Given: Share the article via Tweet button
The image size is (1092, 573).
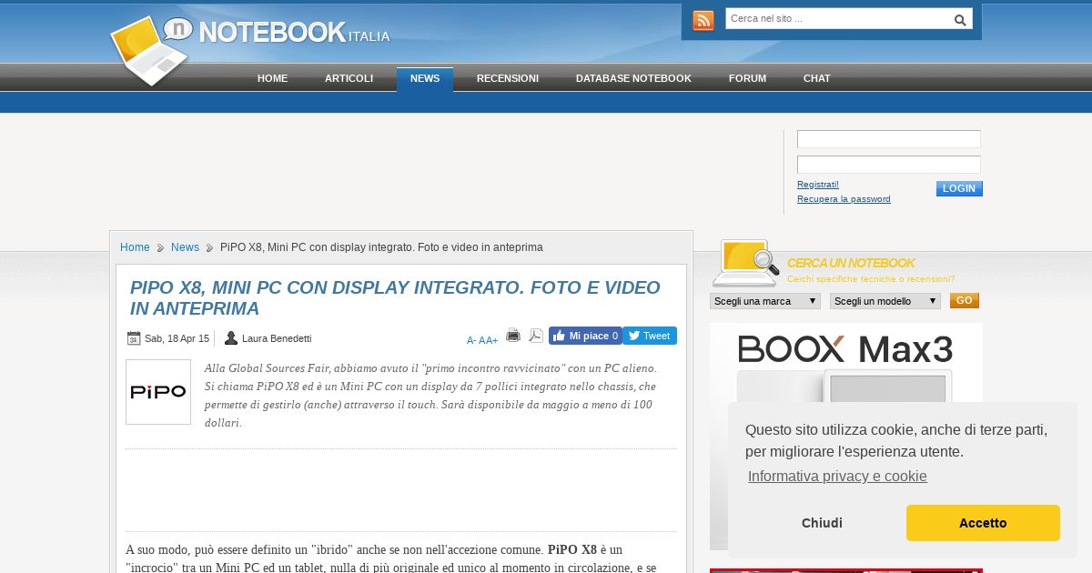Looking at the screenshot, I should (x=650, y=336).
